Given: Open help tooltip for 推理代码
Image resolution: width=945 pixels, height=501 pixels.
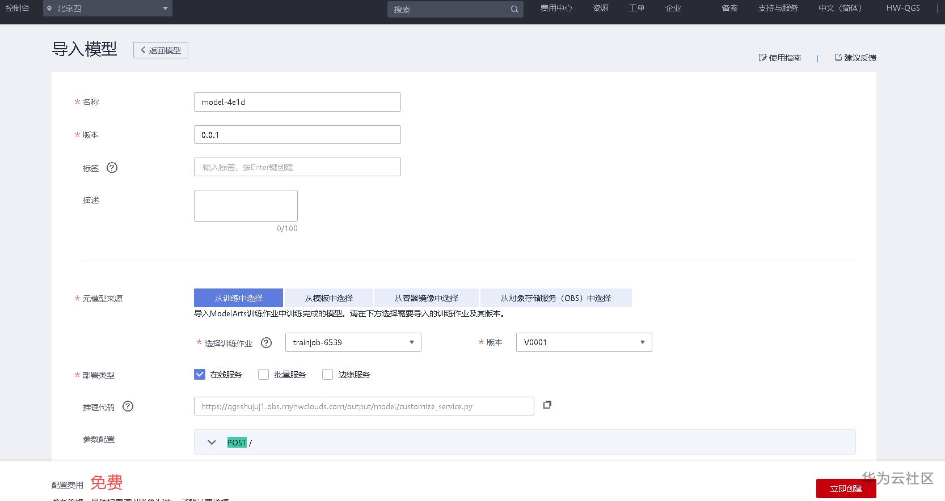Looking at the screenshot, I should click(128, 406).
